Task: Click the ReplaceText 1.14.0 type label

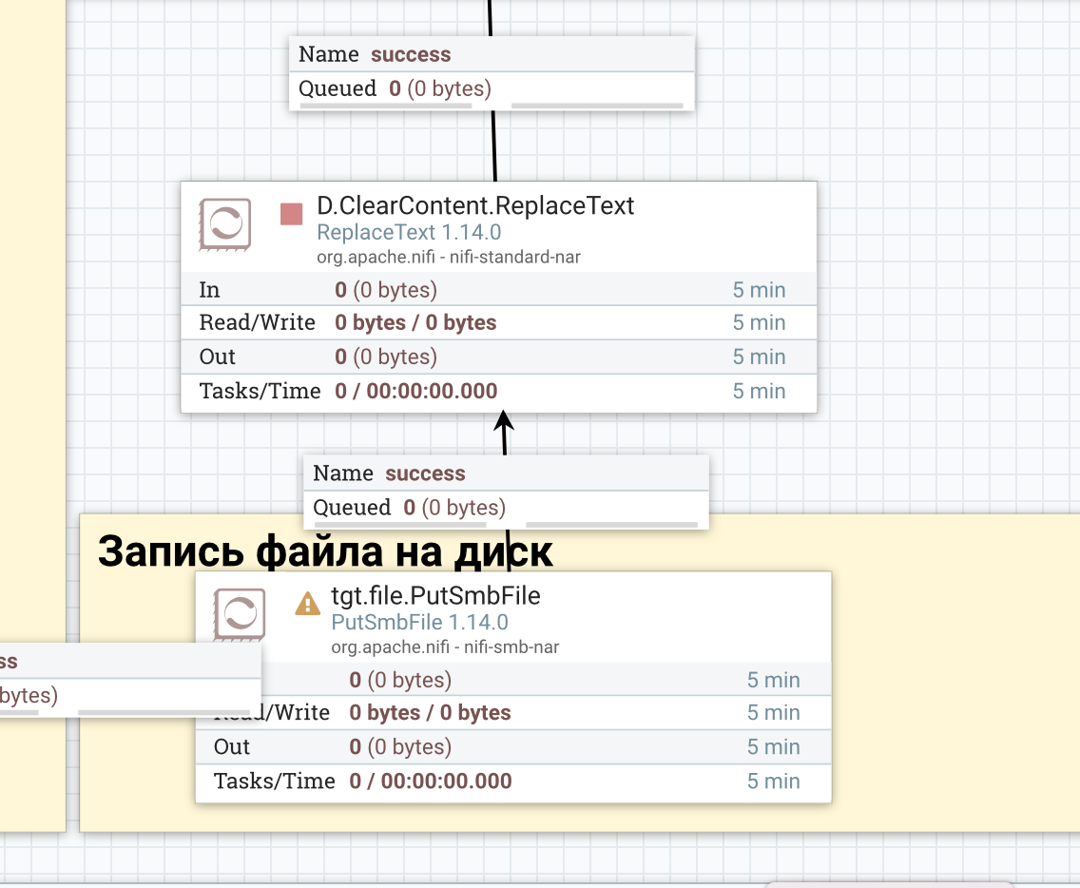Action: pos(409,233)
